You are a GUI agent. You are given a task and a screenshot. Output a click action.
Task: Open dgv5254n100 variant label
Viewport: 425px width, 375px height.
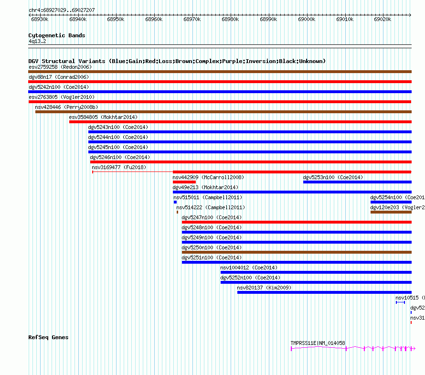397,197
